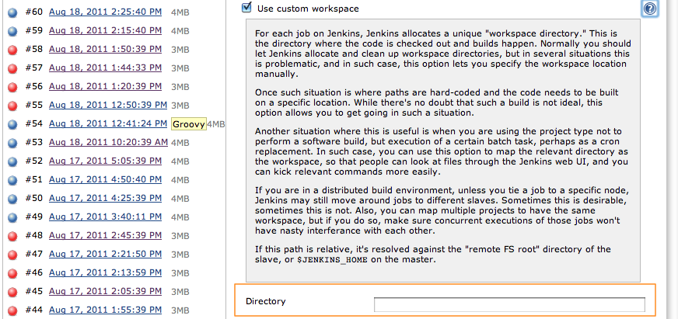This screenshot has height=319, width=678.
Task: Open build Aug 17, 2011 2:05:39 PM
Action: 106,291
